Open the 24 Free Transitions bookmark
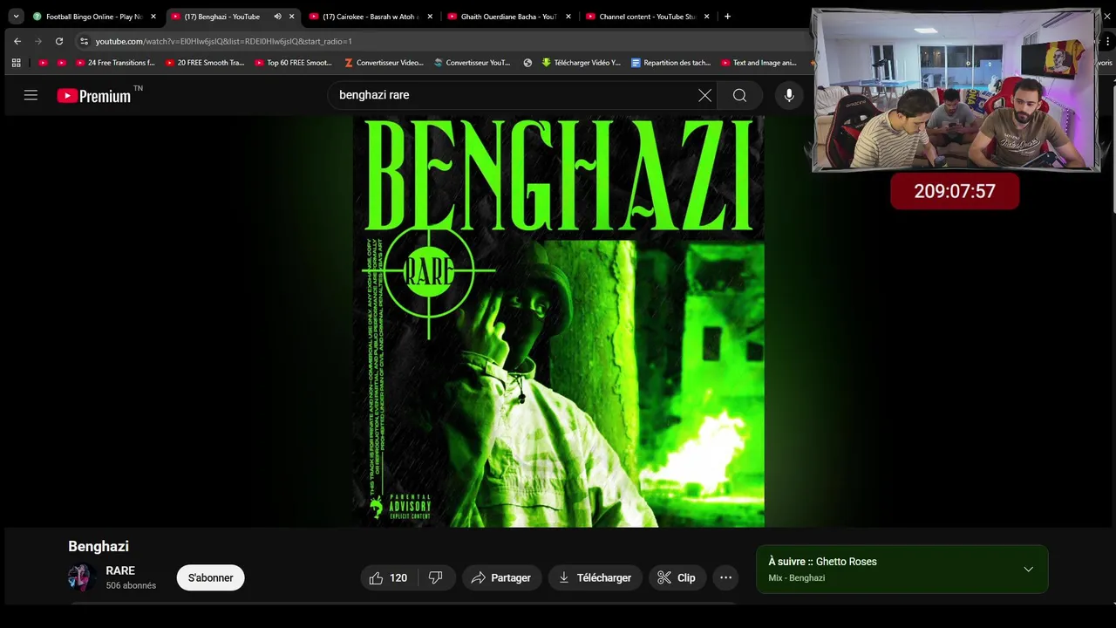The height and width of the screenshot is (628, 1116). coord(114,63)
